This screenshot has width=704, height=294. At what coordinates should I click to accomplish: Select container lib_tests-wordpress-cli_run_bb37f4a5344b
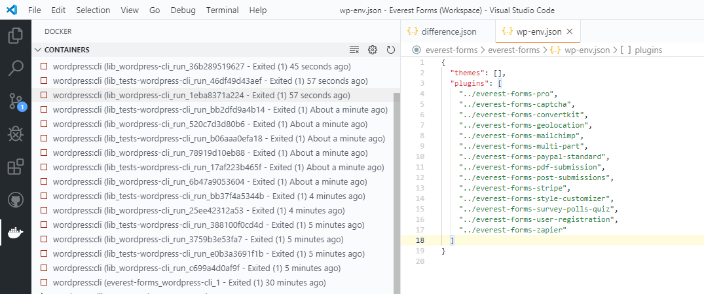[x=212, y=196]
